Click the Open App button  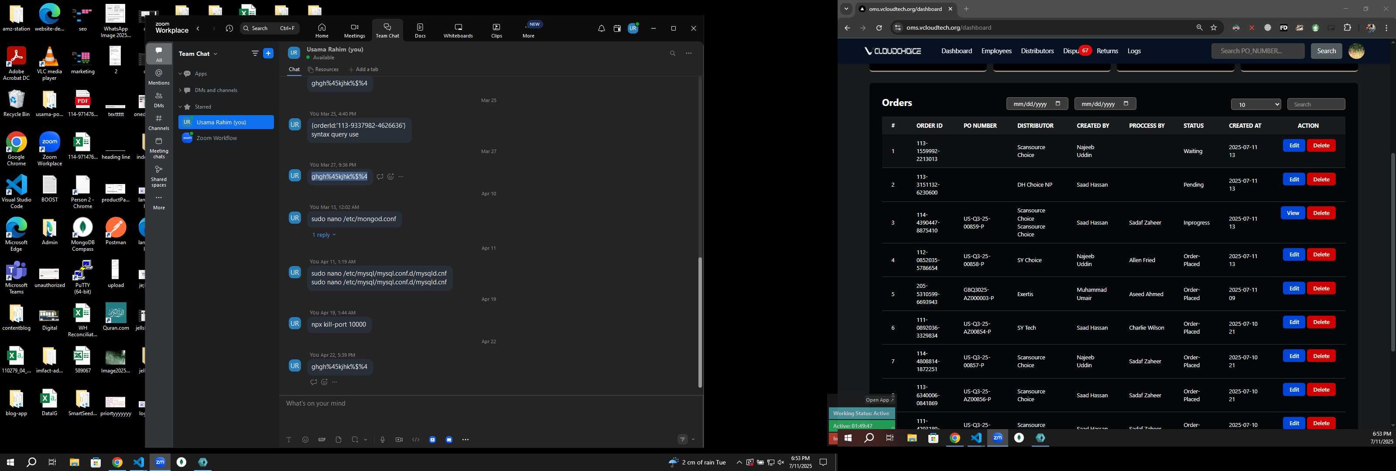879,400
